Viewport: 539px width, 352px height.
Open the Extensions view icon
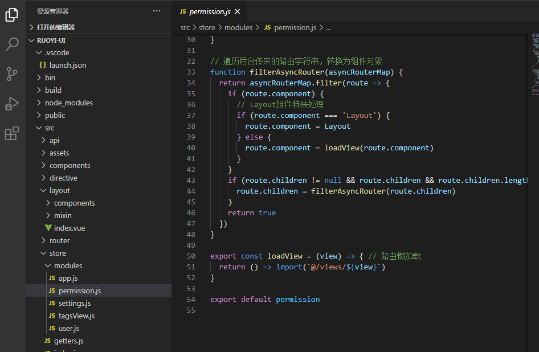[x=12, y=133]
